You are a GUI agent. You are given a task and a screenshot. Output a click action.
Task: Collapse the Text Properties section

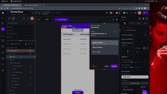[x=147, y=71]
